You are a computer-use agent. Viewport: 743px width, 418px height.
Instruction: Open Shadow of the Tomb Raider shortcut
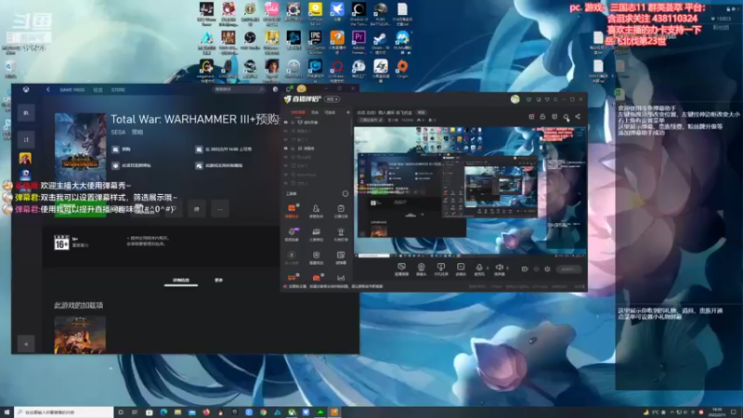click(x=358, y=9)
